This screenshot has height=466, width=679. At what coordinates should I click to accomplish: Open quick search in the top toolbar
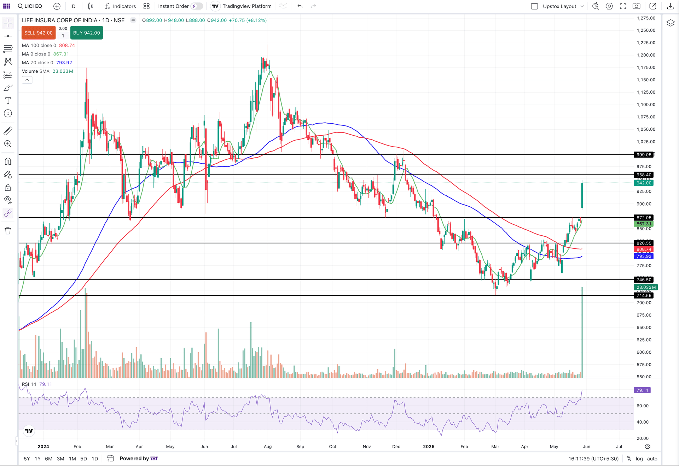(596, 6)
